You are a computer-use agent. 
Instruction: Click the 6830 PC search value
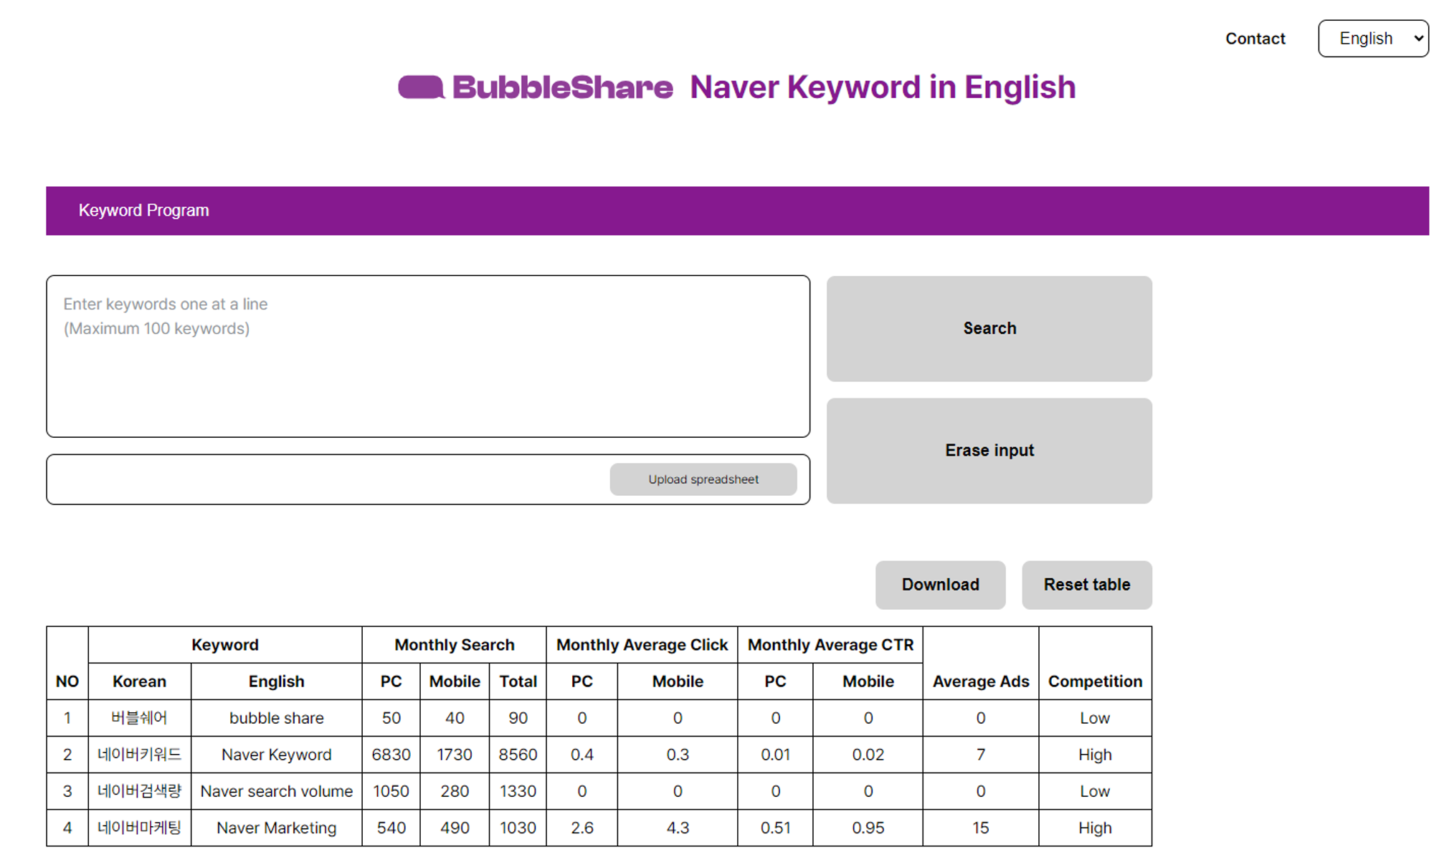(x=391, y=755)
